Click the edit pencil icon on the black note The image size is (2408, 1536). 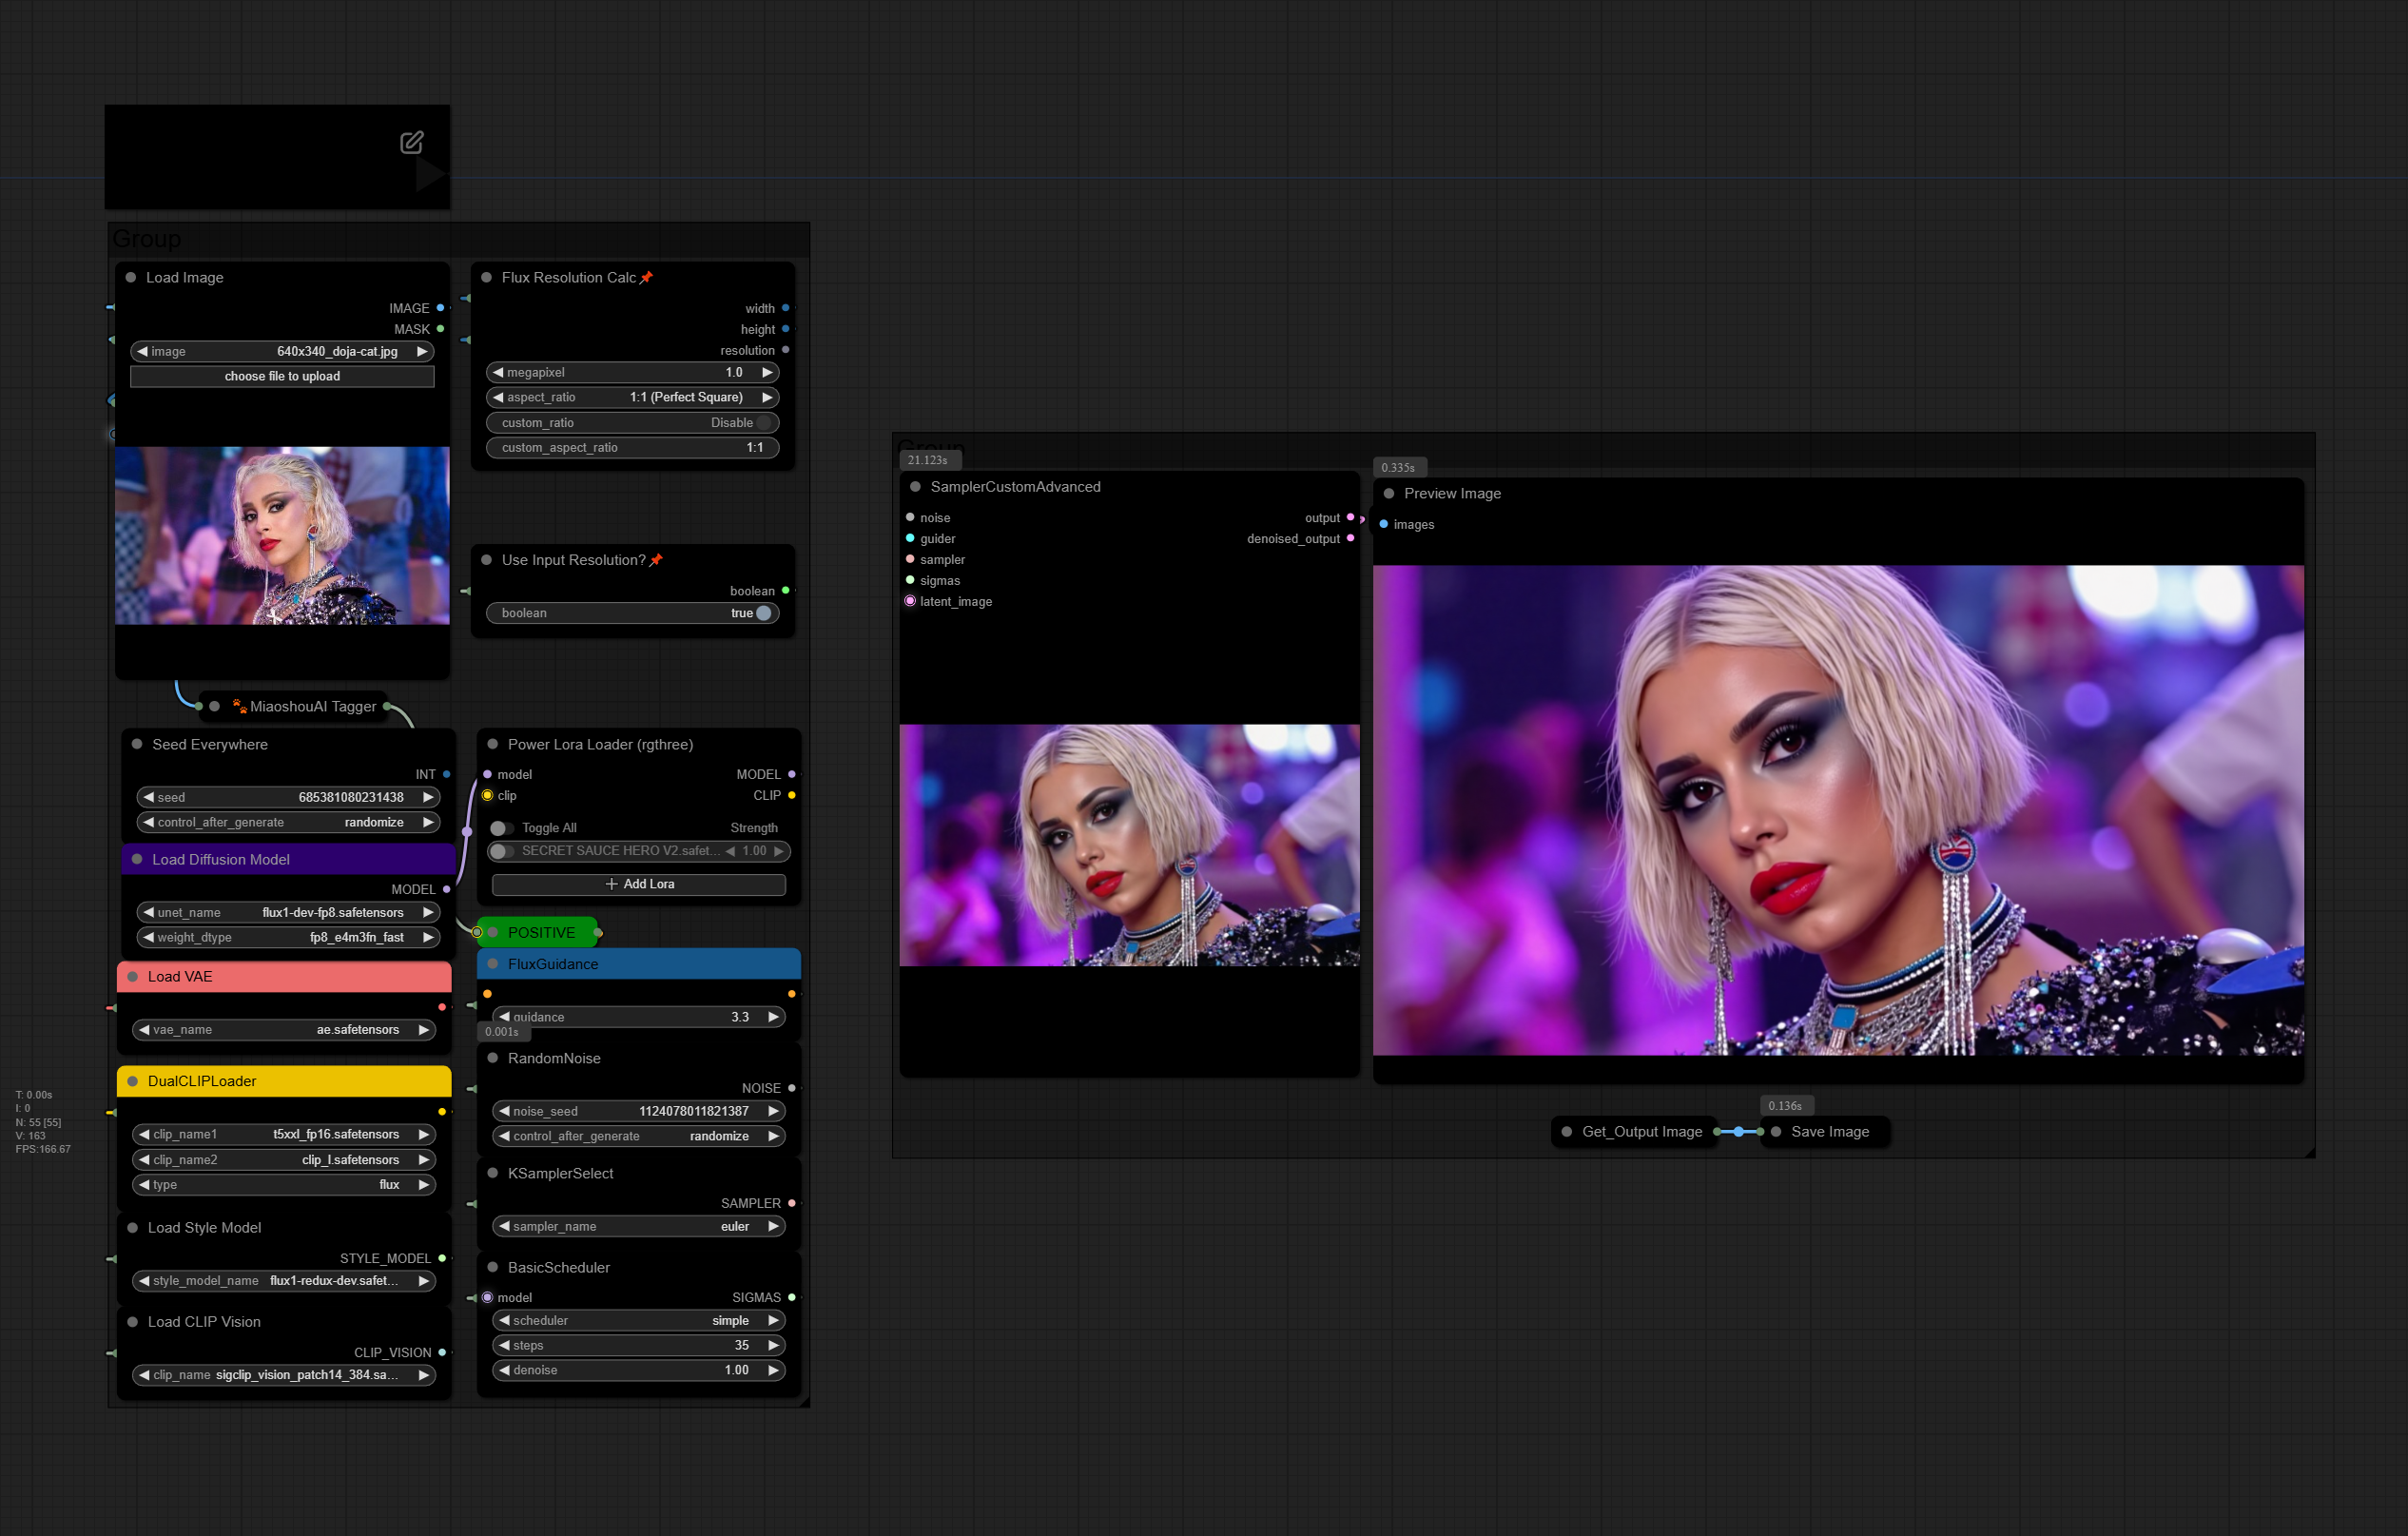pyautogui.click(x=411, y=142)
